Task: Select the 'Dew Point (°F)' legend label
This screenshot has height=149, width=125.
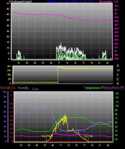Action: coord(115,88)
